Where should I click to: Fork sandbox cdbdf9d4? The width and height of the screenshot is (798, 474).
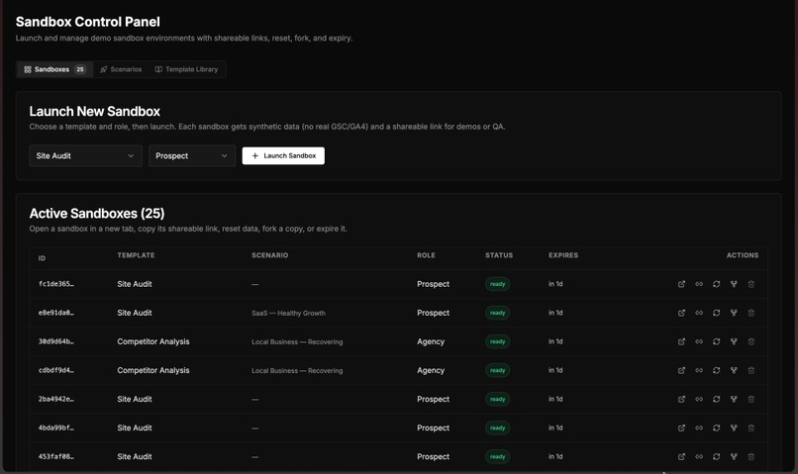coord(734,370)
